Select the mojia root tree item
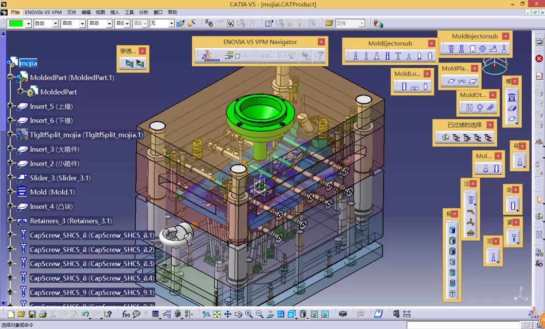 click(x=28, y=63)
